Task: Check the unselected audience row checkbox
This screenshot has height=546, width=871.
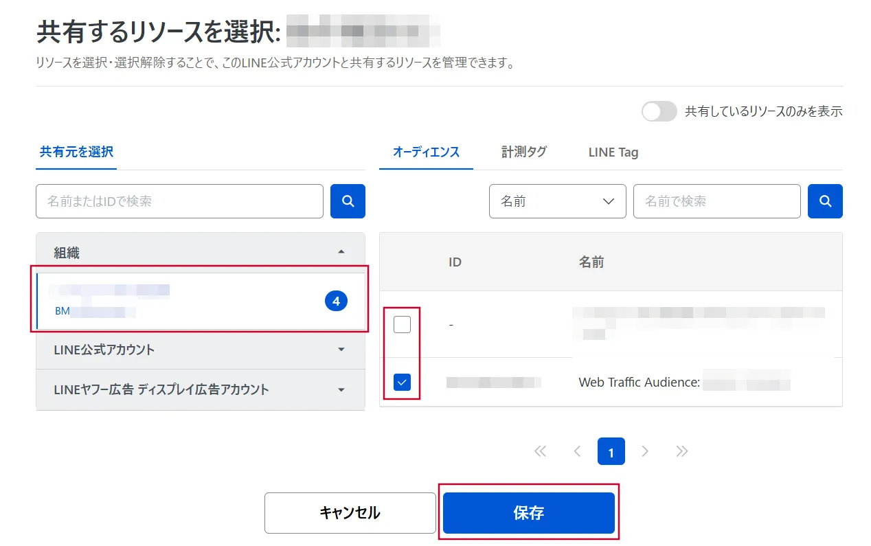Action: 402,323
